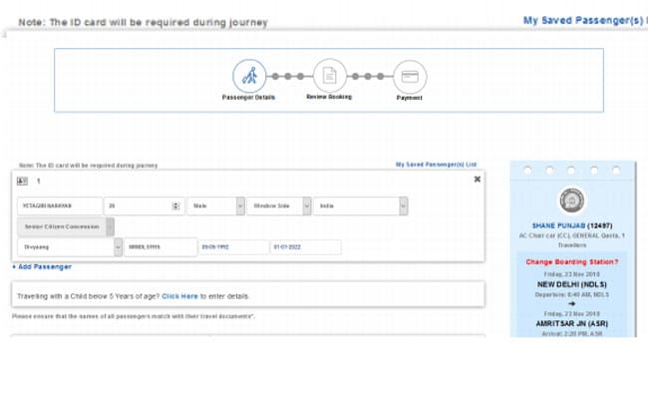Click the Passenger Details step icon

tap(249, 76)
